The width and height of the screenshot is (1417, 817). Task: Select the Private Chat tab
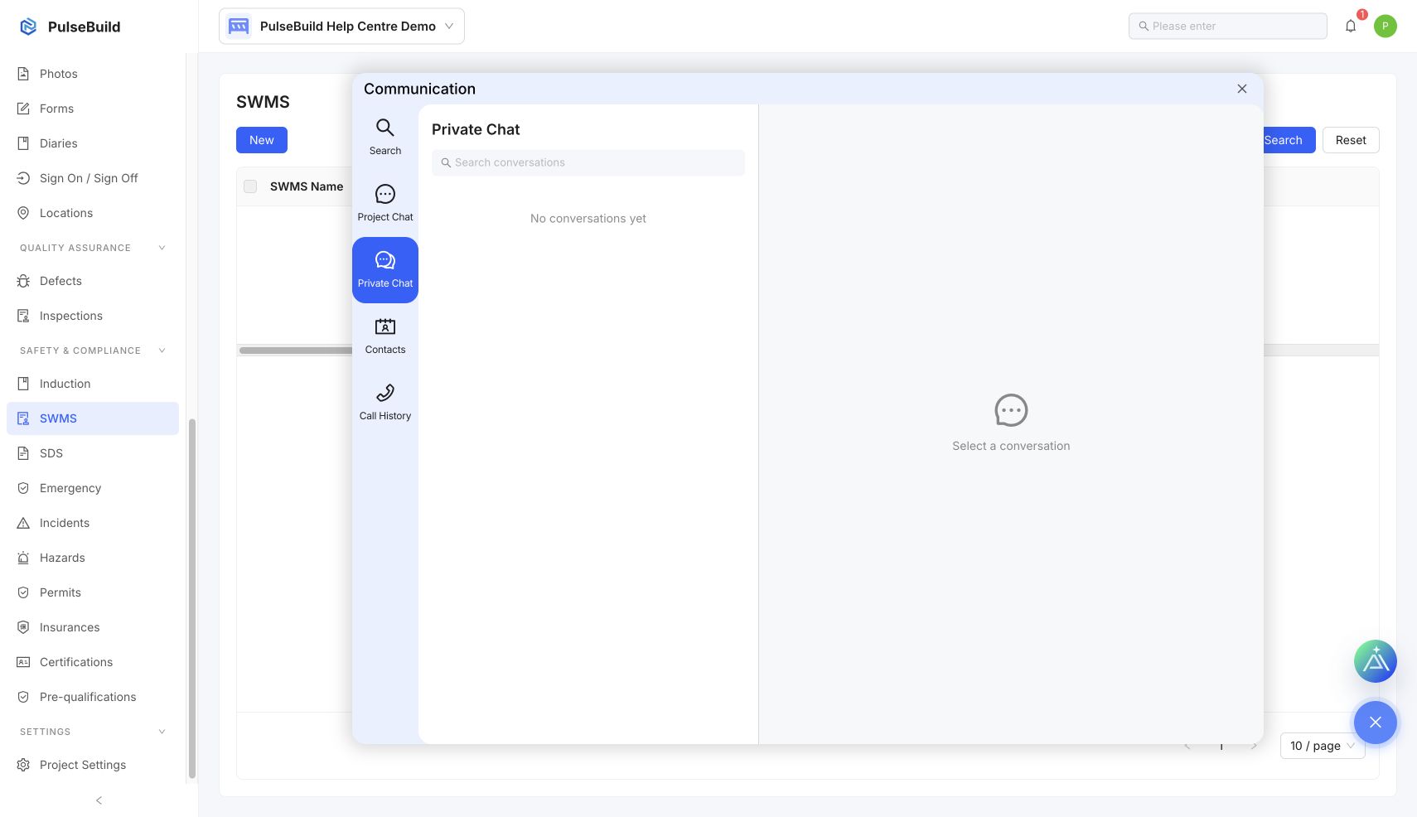click(x=385, y=270)
